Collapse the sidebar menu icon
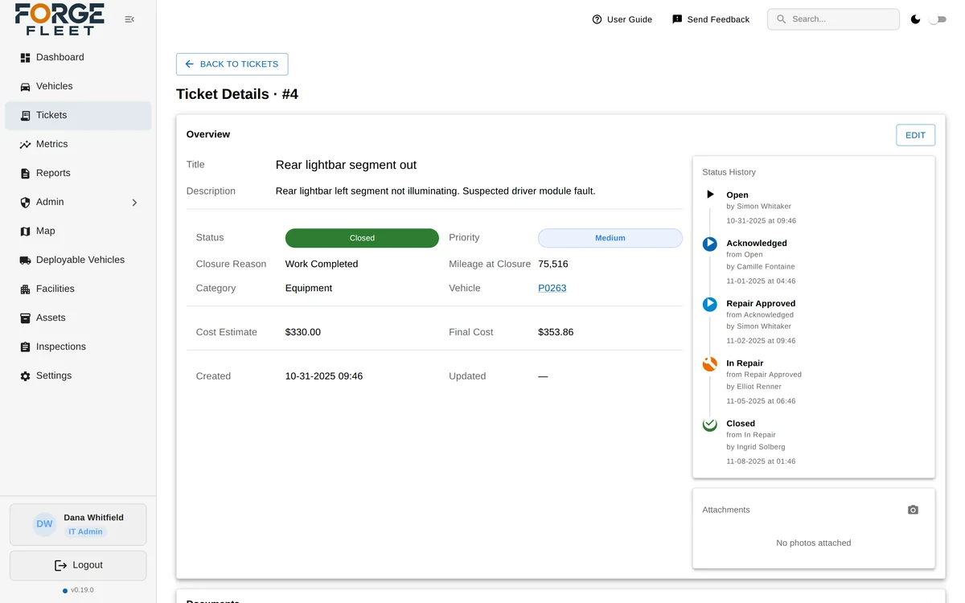The image size is (965, 603). (x=129, y=19)
